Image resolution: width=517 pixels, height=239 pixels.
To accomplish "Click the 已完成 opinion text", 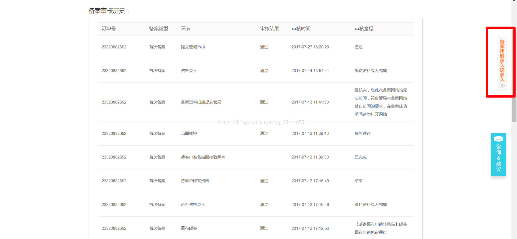I will tap(361, 157).
